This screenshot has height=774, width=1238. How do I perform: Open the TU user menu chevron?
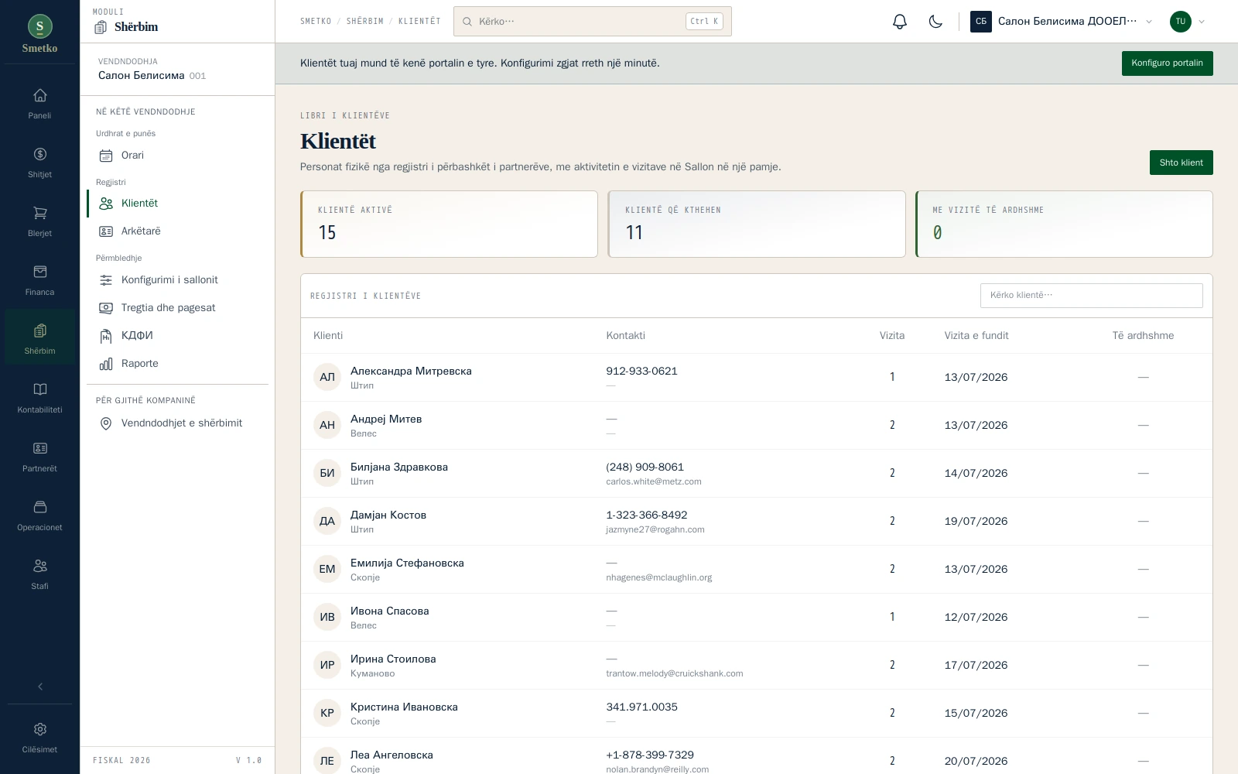1202,22
